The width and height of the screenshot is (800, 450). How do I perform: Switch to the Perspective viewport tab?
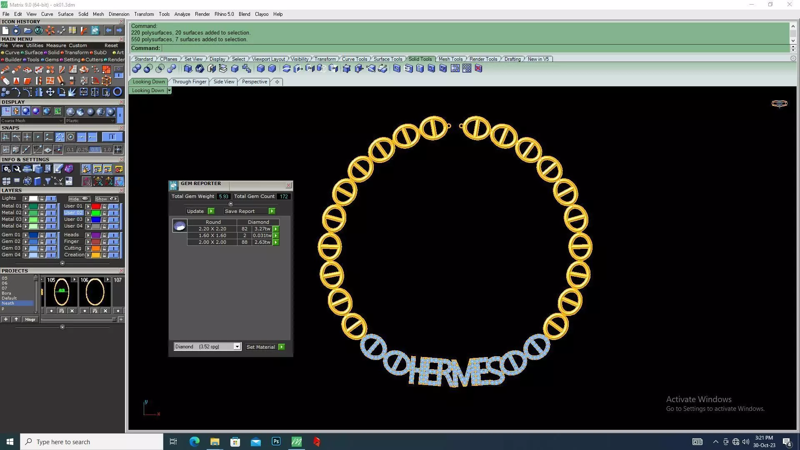point(255,82)
